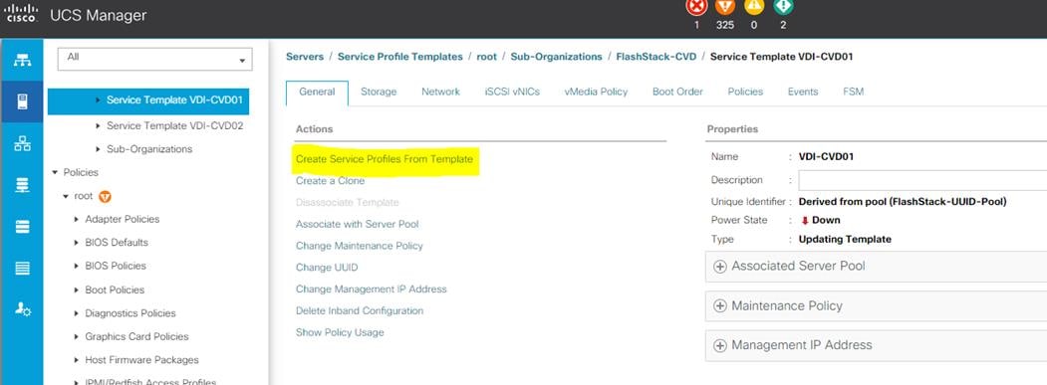Switch to the FSM tab
The width and height of the screenshot is (1047, 385).
854,93
